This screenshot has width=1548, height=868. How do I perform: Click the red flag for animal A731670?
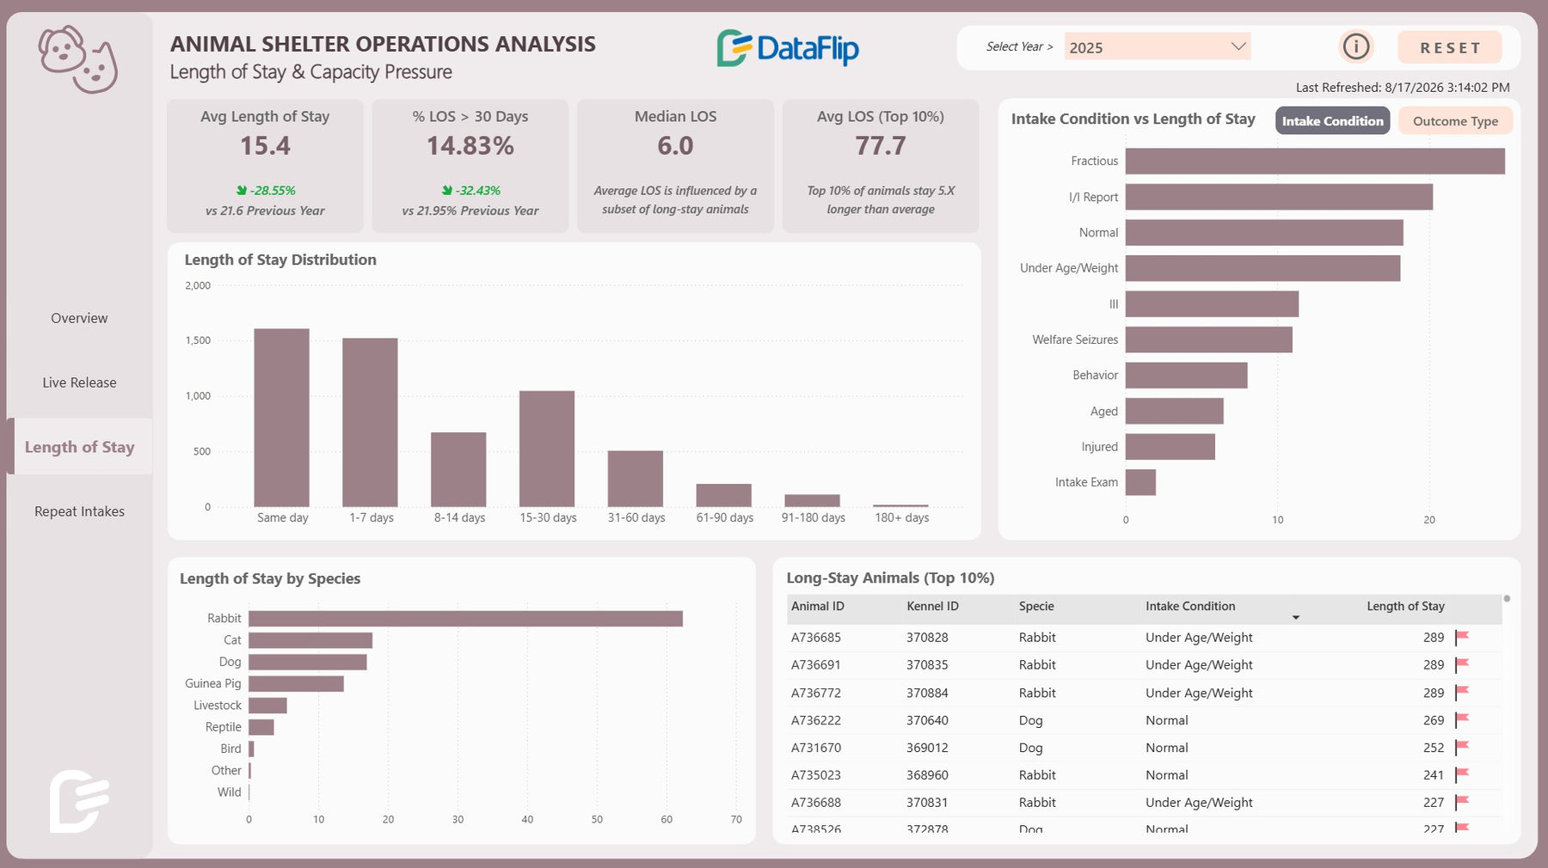coord(1462,748)
